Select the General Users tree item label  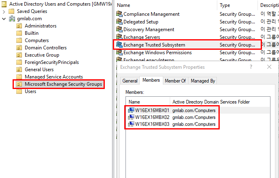tap(39, 70)
